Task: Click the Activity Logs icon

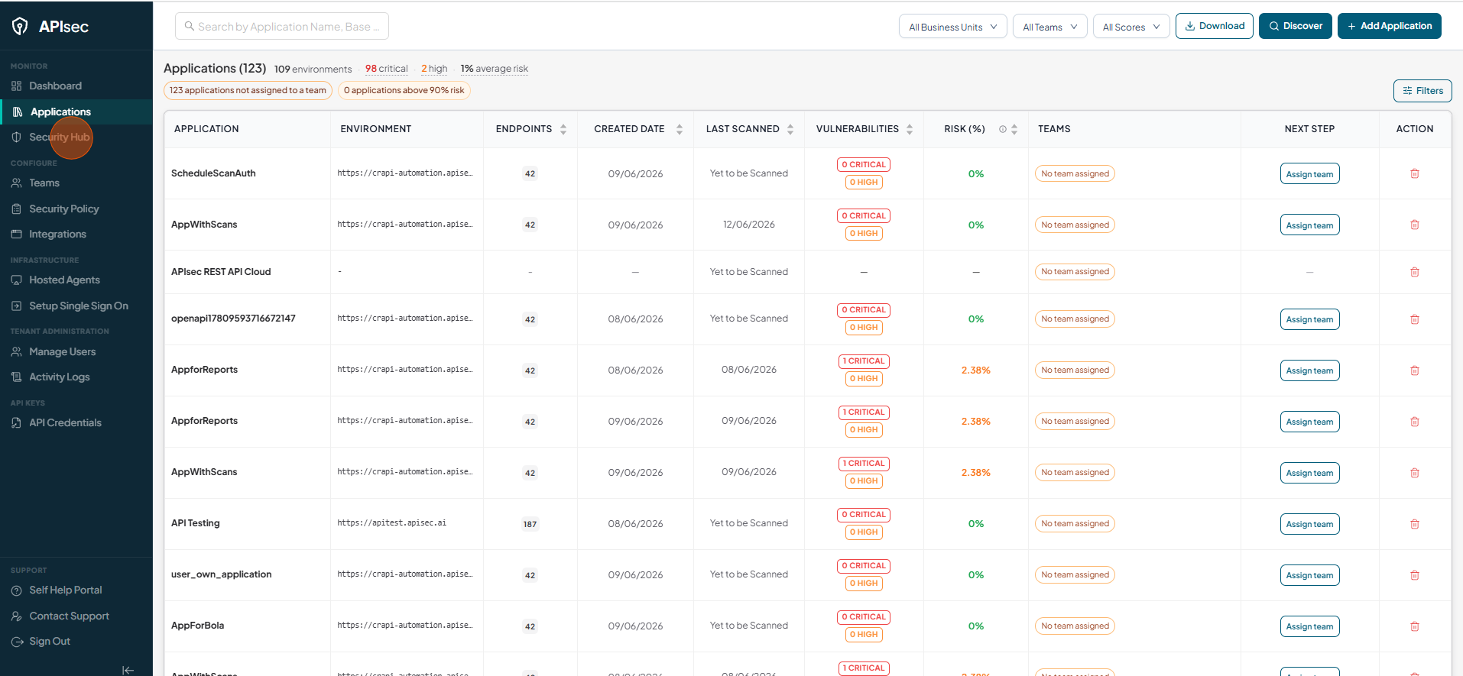Action: pyautogui.click(x=16, y=377)
